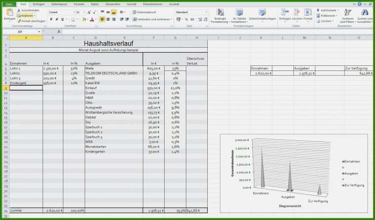Apply the accounting currency number format

[179, 19]
